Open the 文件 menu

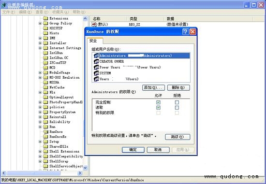click(x=9, y=12)
